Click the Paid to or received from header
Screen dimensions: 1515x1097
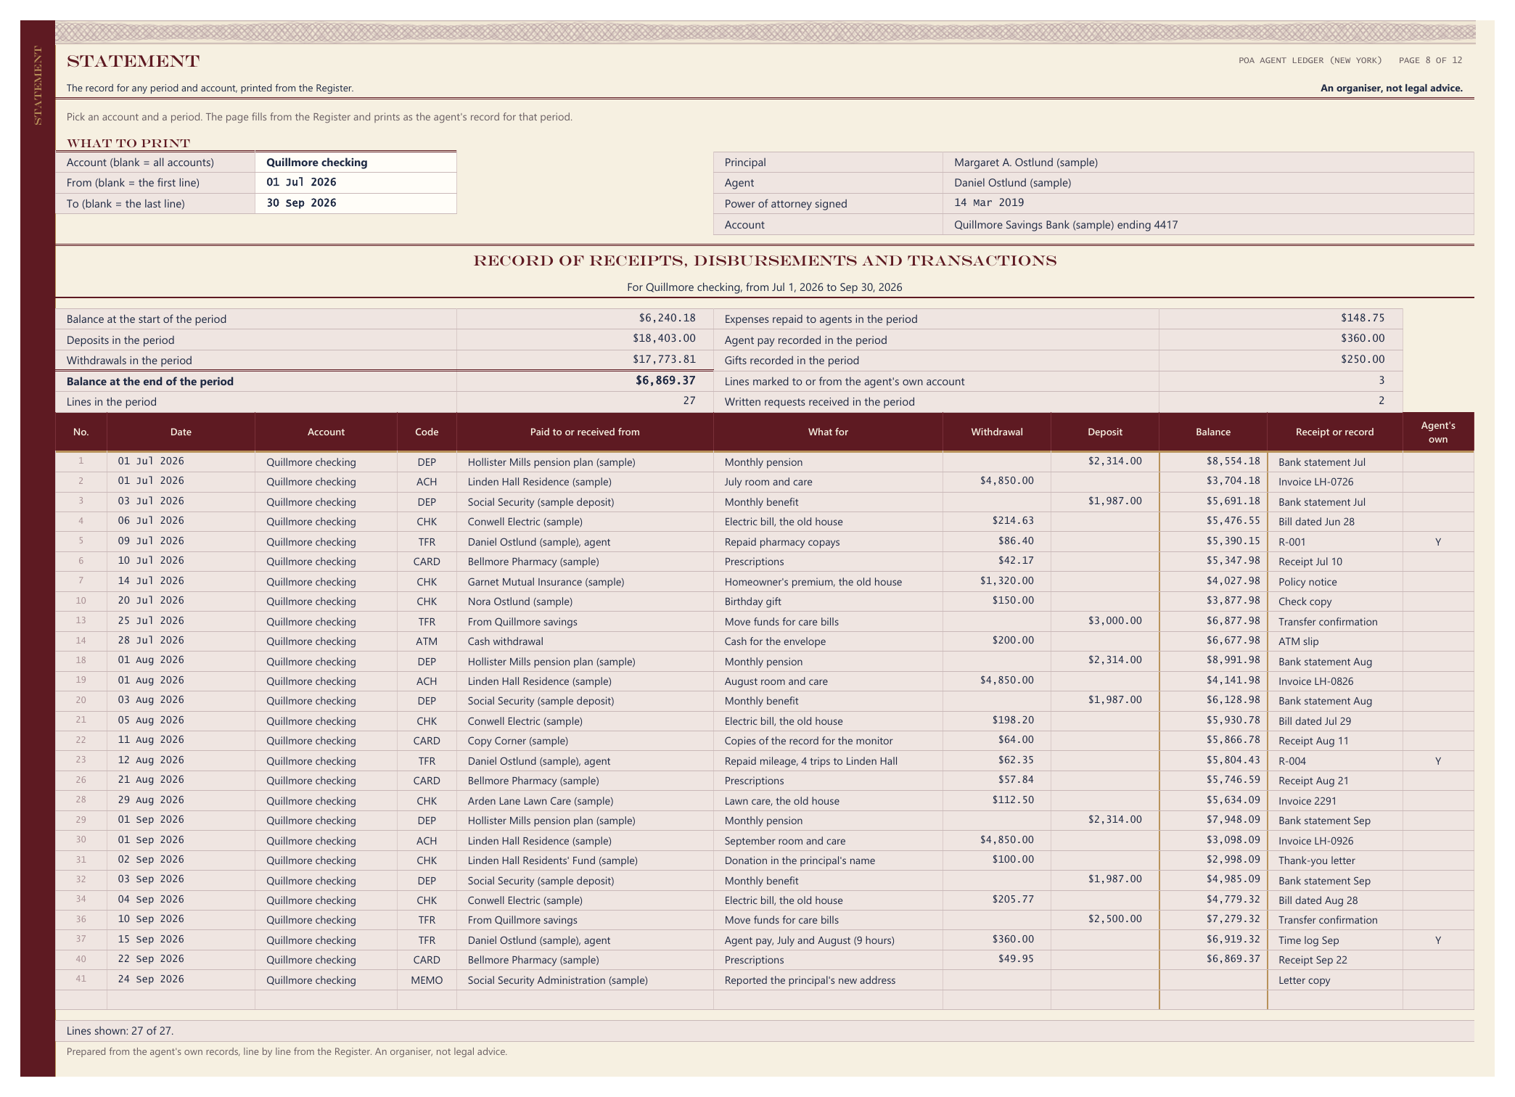585,432
